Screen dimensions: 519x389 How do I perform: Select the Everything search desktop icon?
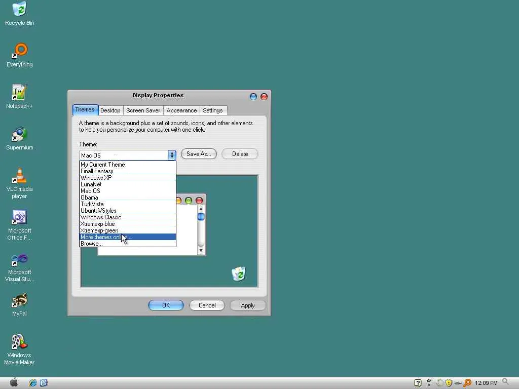20,55
